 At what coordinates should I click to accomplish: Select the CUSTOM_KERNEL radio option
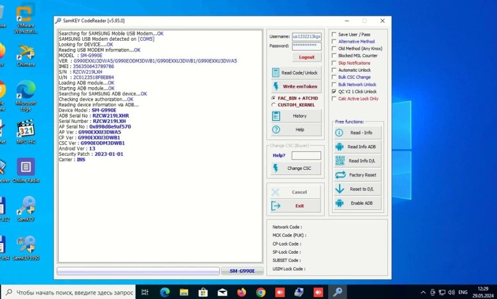pyautogui.click(x=274, y=104)
